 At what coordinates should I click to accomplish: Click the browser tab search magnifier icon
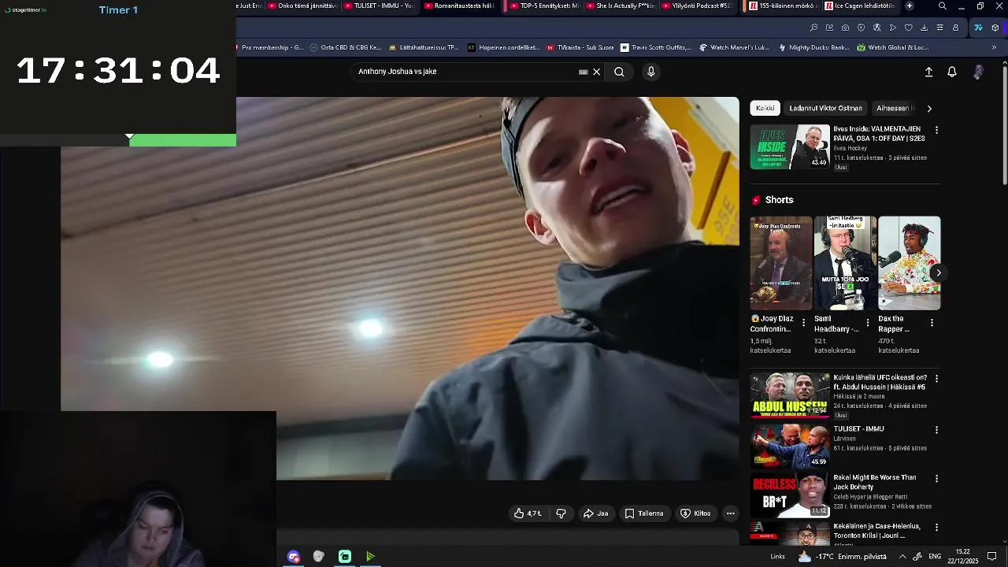click(x=942, y=6)
